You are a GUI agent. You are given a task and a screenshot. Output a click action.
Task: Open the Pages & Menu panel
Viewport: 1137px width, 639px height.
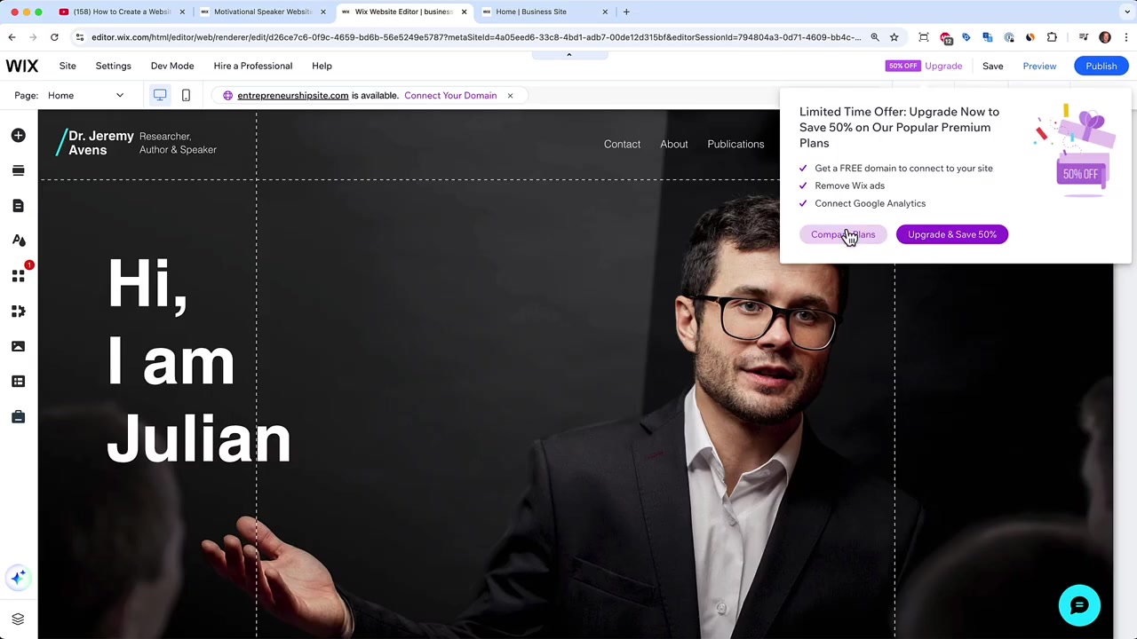point(18,206)
